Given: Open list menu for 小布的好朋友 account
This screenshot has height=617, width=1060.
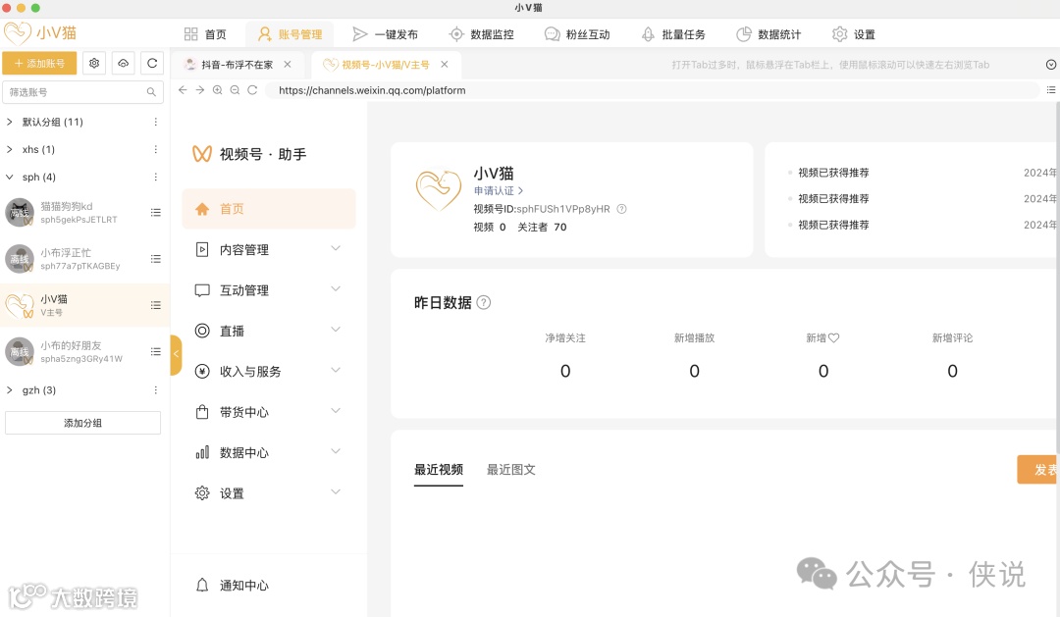Looking at the screenshot, I should pyautogui.click(x=155, y=351).
